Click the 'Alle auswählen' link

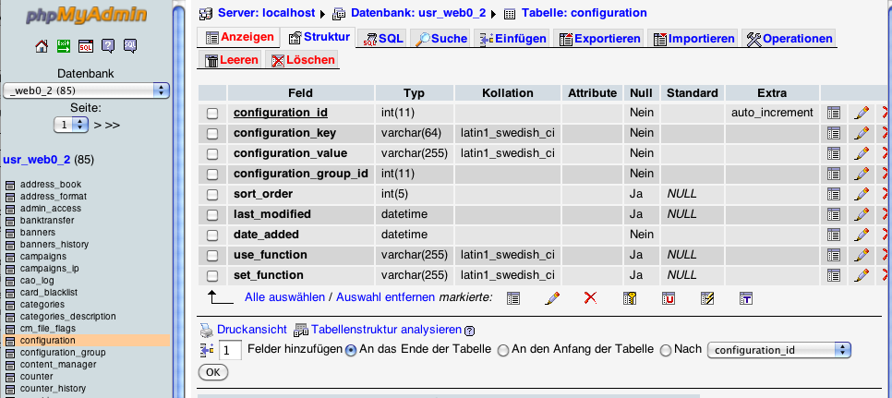[284, 297]
